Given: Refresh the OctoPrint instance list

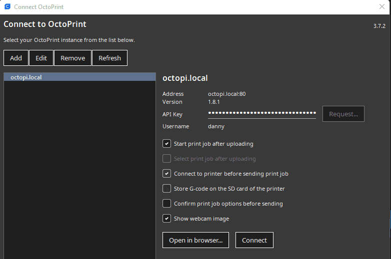Looking at the screenshot, I should coord(109,58).
